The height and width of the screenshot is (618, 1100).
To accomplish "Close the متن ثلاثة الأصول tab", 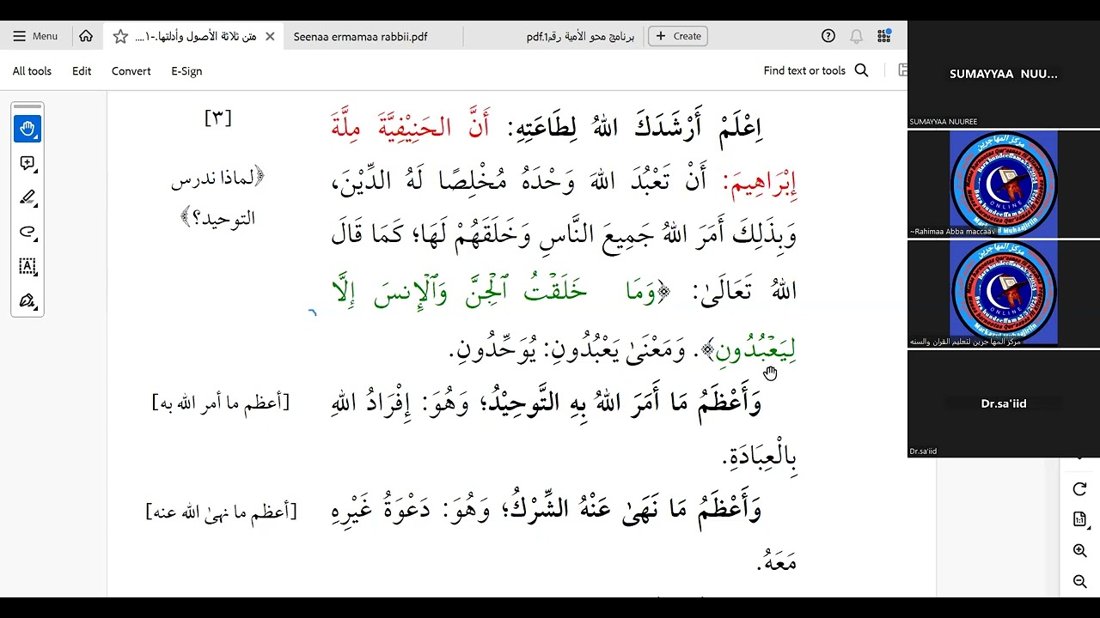I will point(270,37).
